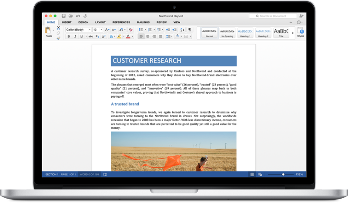
Task: Click the multilevel list icon
Action: tap(159, 29)
